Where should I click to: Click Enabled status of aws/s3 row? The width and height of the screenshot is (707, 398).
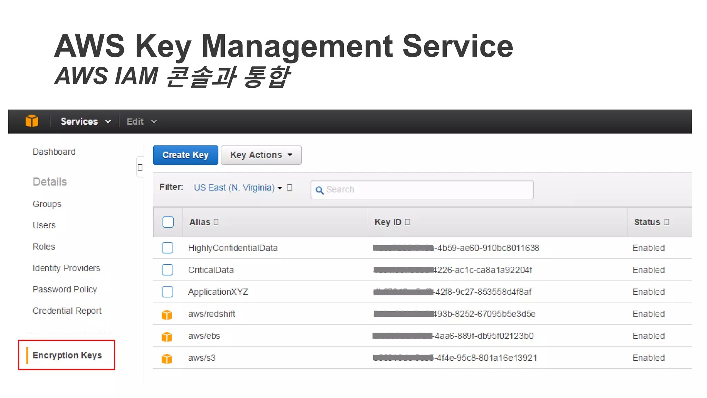point(648,358)
